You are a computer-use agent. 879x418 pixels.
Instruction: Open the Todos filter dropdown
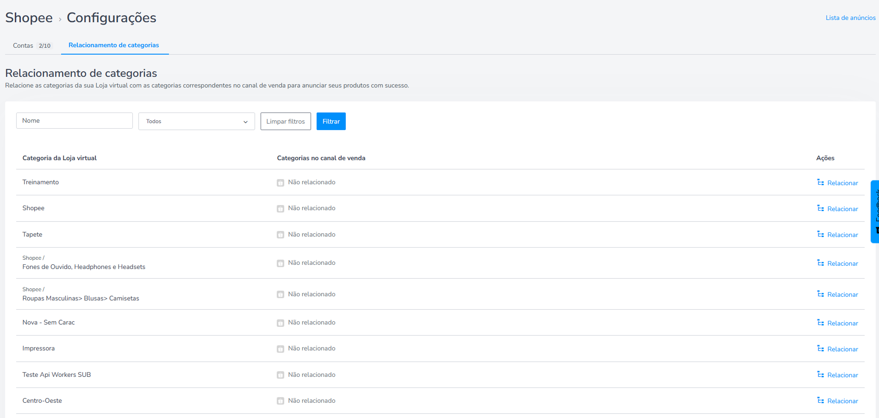point(197,121)
